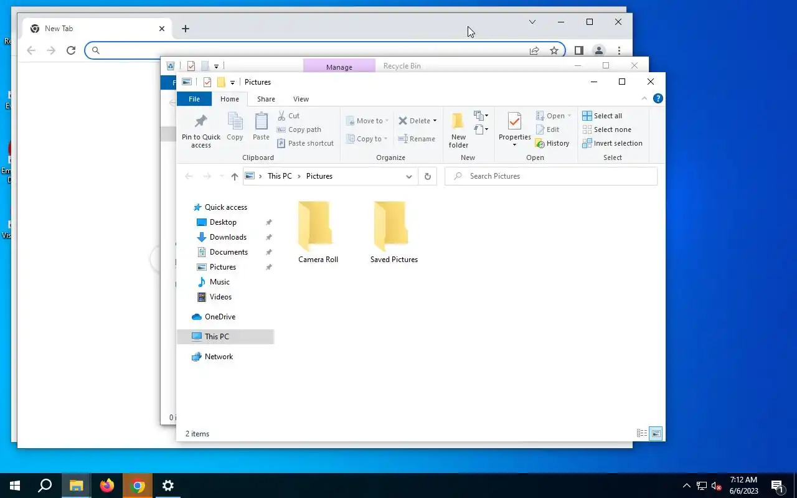Image resolution: width=797 pixels, height=498 pixels.
Task: Open Settings gear in taskbar
Action: [x=168, y=486]
